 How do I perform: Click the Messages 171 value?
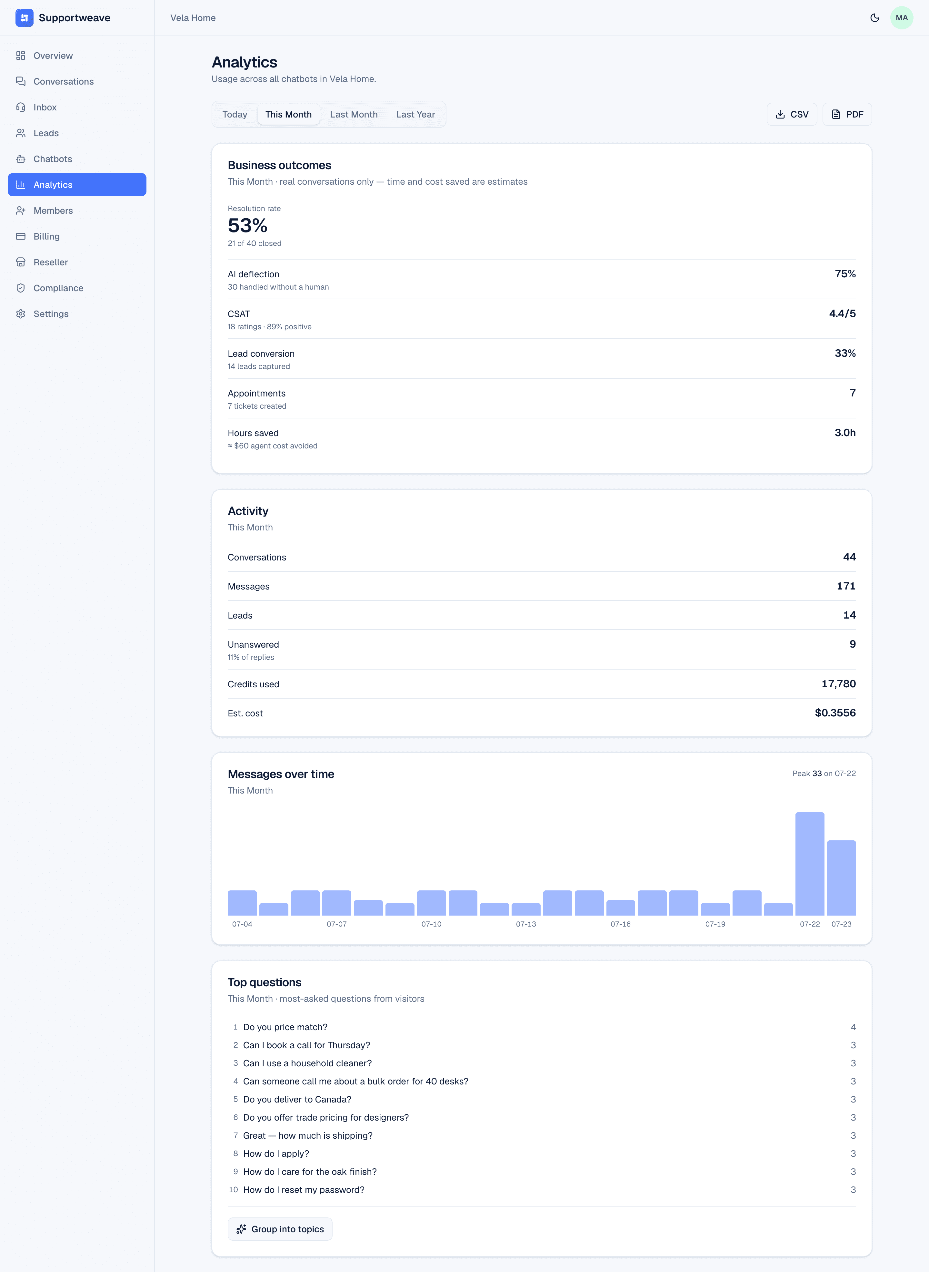846,586
